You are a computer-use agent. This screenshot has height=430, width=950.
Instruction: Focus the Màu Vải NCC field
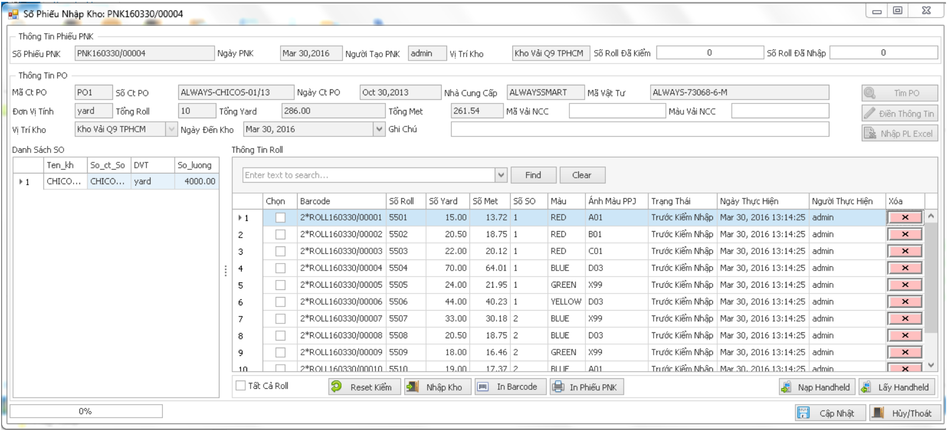click(x=780, y=111)
